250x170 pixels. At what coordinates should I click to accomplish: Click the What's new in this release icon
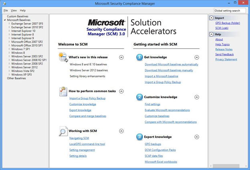[x=63, y=57]
